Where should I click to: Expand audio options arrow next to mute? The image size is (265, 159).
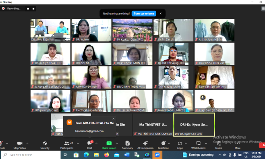click(7, 143)
